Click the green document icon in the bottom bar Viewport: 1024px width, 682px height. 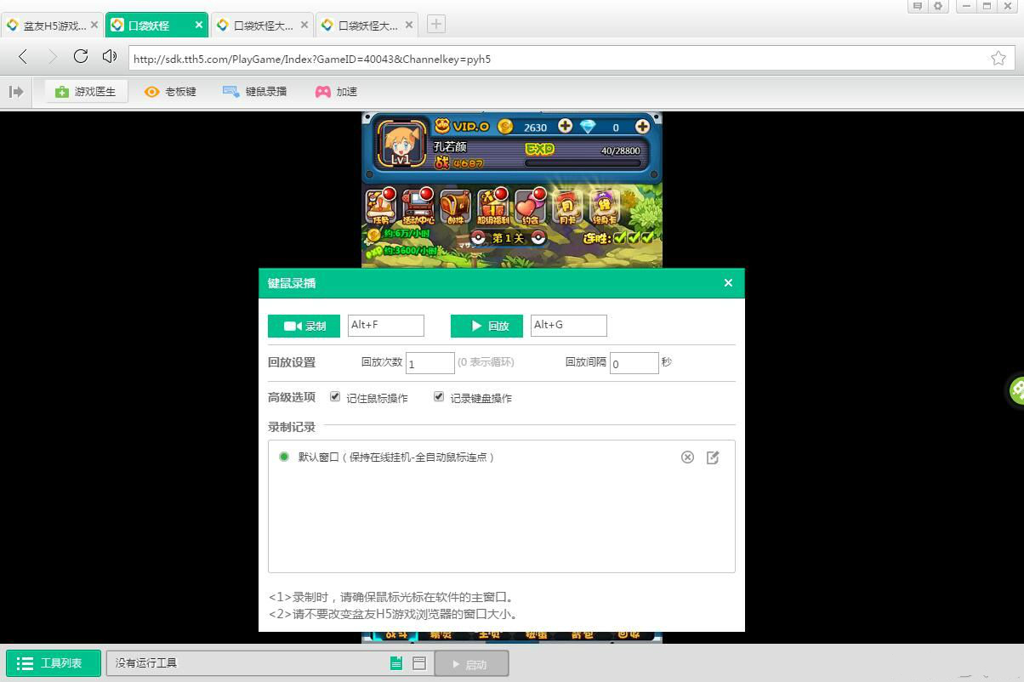(395, 663)
